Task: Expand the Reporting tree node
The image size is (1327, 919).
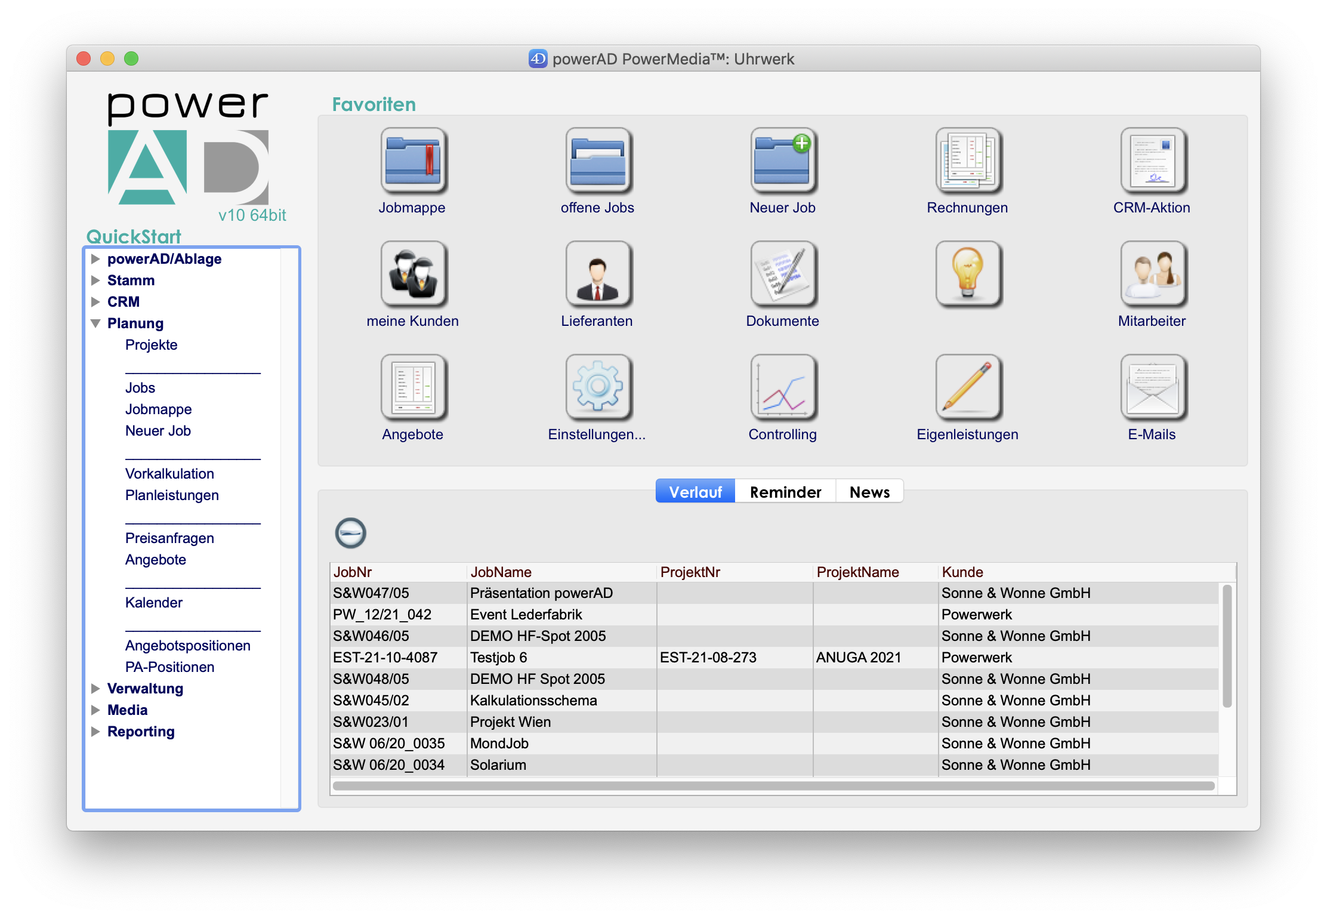Action: pyautogui.click(x=95, y=732)
